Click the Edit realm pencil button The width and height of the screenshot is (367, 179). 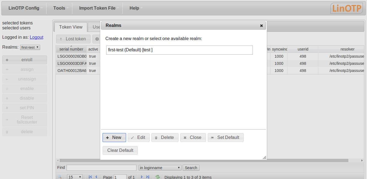[x=139, y=138]
